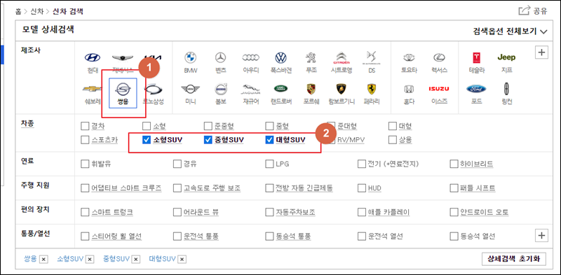Check the 스티어링 휠 열선 box
Screen dimensions: 561x275
(84, 236)
